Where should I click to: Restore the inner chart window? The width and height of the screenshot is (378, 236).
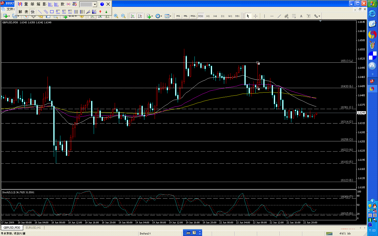360,9
